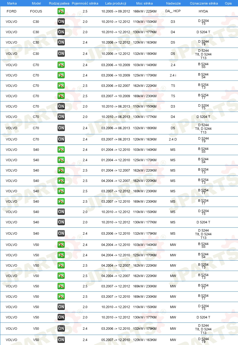Click the diesel ON icon for Volvo S40 110kW/150KM
This screenshot has width=238, height=345.
61,212
